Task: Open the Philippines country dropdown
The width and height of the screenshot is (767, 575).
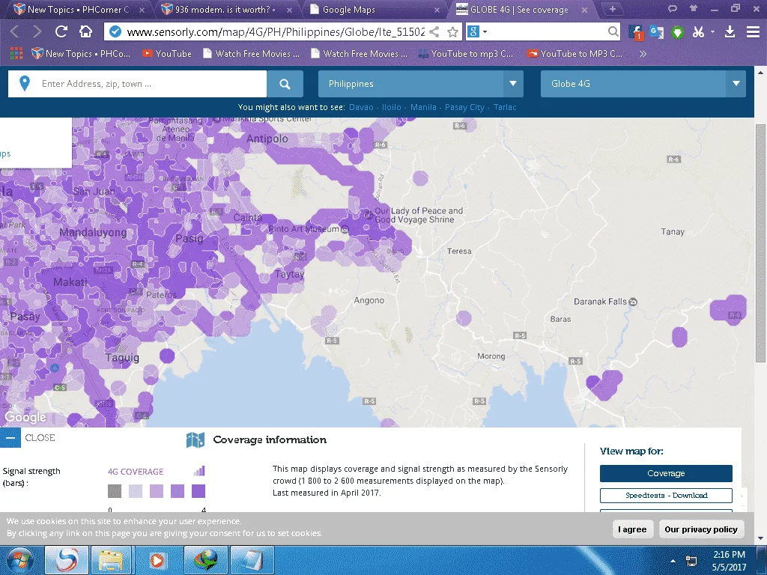Action: pyautogui.click(x=421, y=84)
